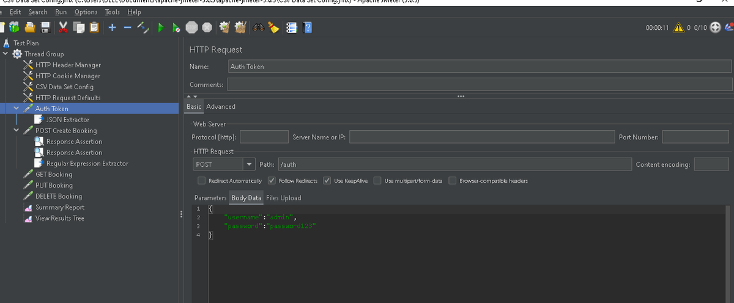Select HTTP Header Manager in tree
The width and height of the screenshot is (734, 303).
pos(68,65)
